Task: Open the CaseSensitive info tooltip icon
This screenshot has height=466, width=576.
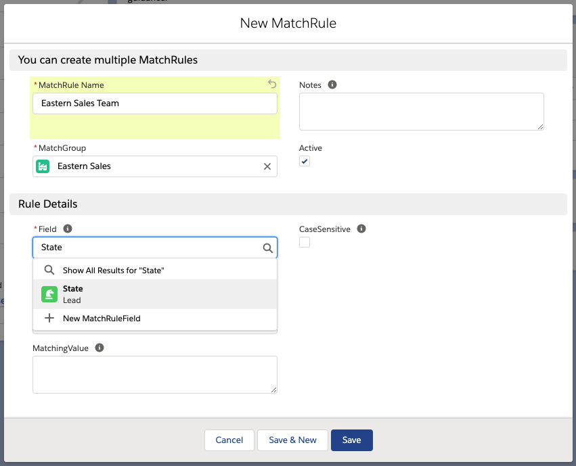Action: tap(361, 229)
